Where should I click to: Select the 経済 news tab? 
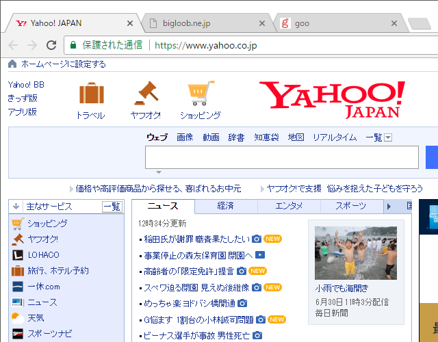[x=226, y=207]
